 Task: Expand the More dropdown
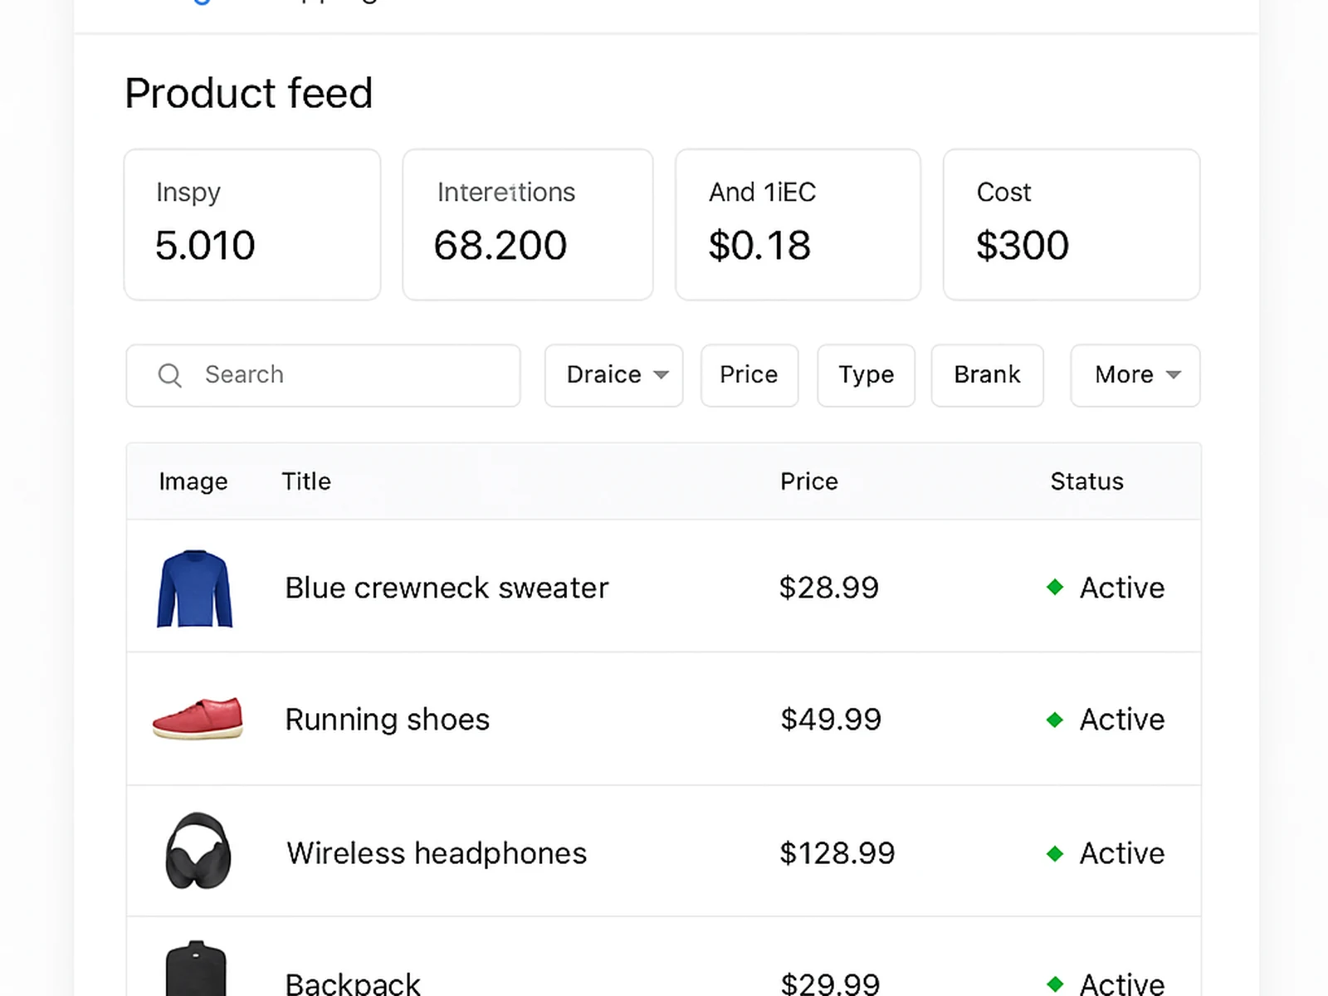pyautogui.click(x=1135, y=375)
